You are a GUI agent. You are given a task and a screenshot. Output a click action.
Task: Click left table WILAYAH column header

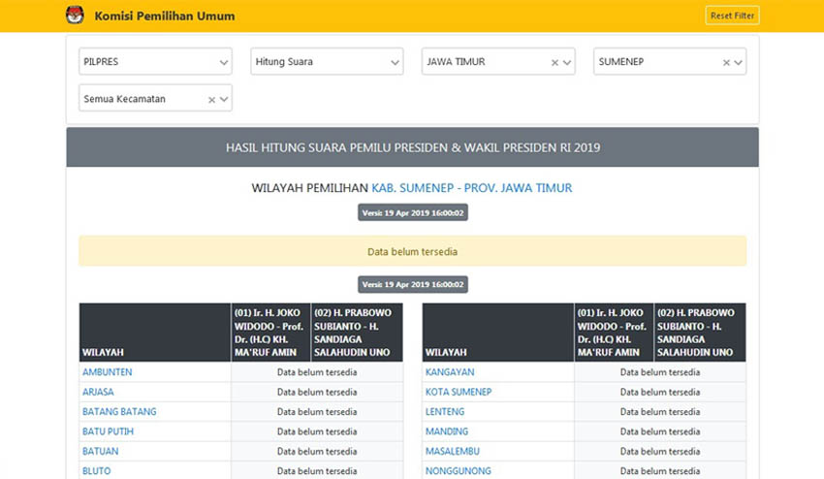pyautogui.click(x=155, y=333)
